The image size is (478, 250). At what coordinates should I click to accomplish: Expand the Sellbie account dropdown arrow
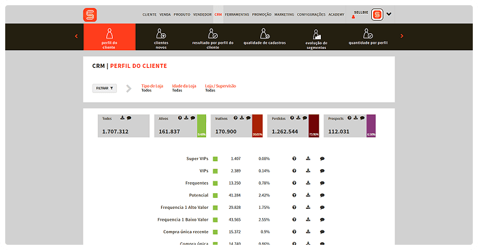(389, 14)
